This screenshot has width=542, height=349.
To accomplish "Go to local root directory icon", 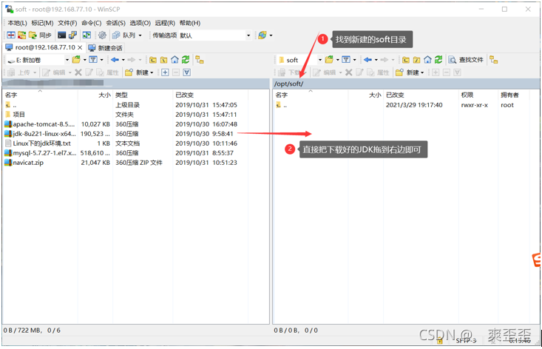I will pyautogui.click(x=164, y=60).
